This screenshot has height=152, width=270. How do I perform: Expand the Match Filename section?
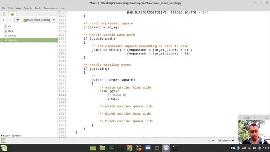pyautogui.click(x=11, y=136)
